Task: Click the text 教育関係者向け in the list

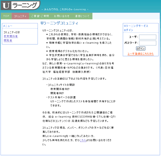Action: 60,89
